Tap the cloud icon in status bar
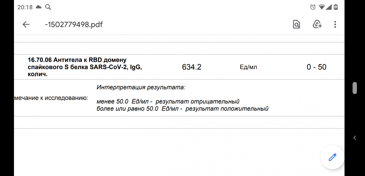365x176 pixels. coord(39,7)
